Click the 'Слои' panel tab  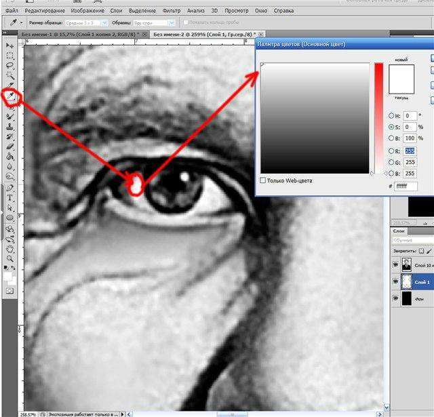pyautogui.click(x=401, y=231)
